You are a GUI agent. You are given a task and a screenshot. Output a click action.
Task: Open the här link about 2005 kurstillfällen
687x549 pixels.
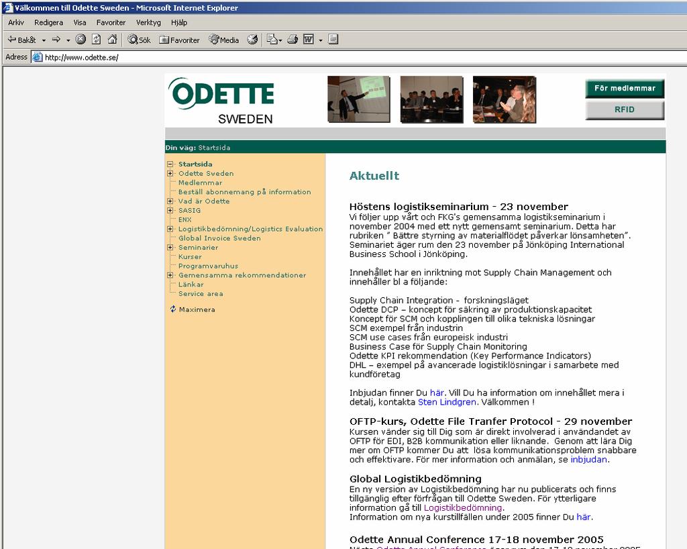(x=584, y=517)
